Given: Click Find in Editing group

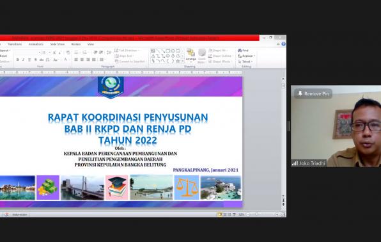Looking at the screenshot, I should click(243, 51).
